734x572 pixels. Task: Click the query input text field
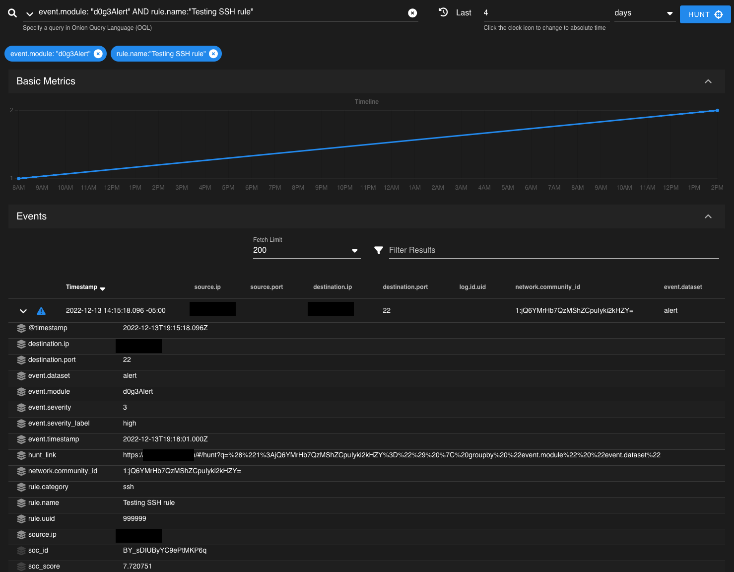221,12
